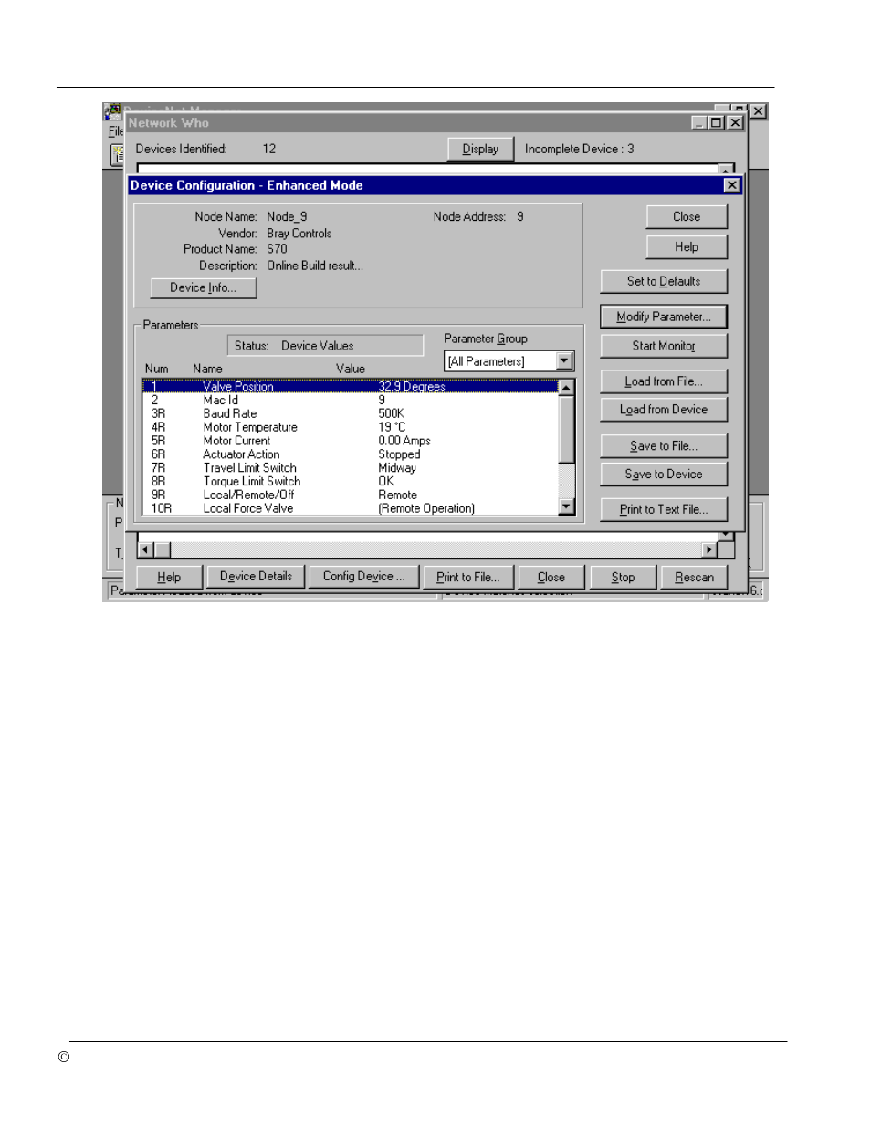This screenshot has height=1127, width=871.
Task: Select the Mac Id parameter row
Action: click(350, 400)
